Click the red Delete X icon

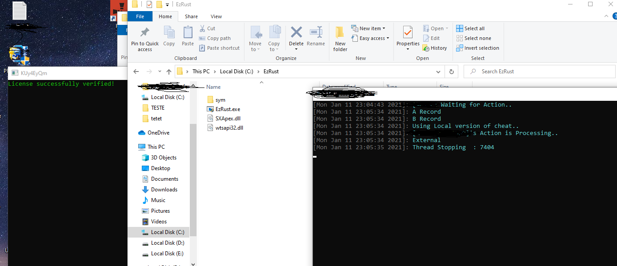pos(296,32)
